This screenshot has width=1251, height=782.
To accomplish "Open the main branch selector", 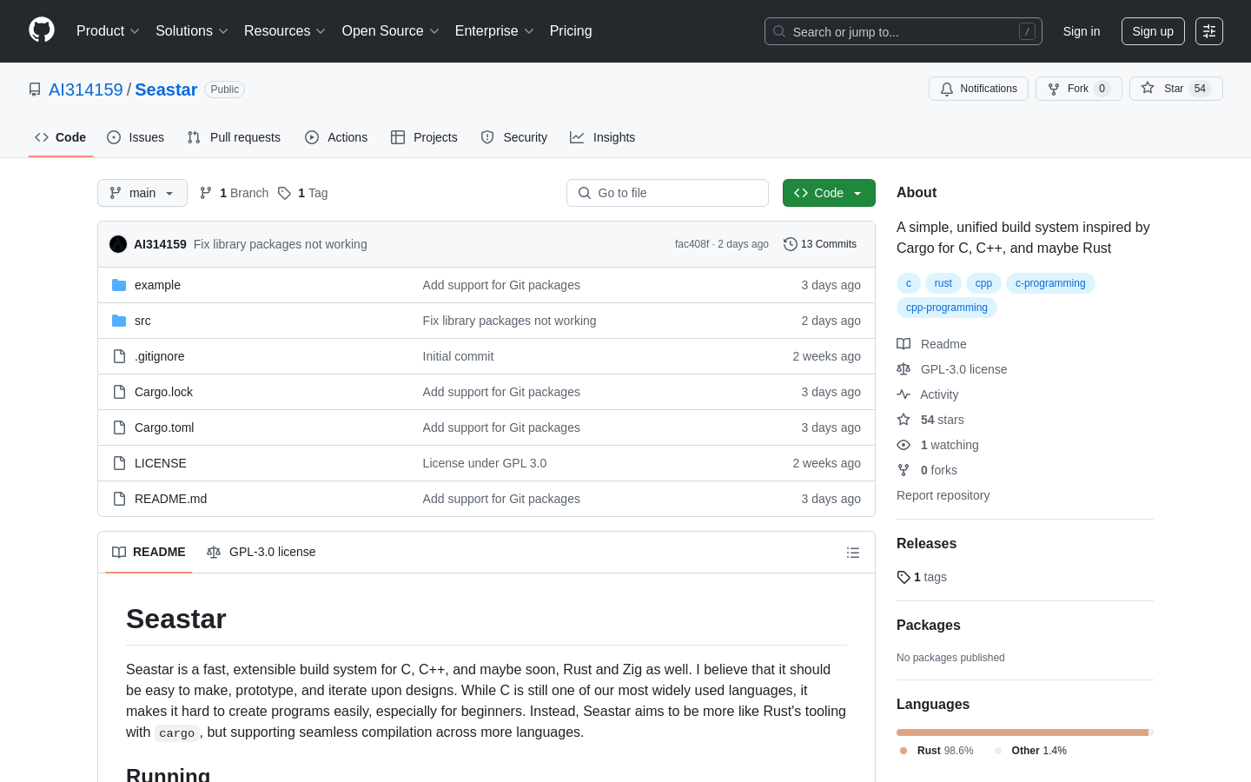I will [x=142, y=193].
